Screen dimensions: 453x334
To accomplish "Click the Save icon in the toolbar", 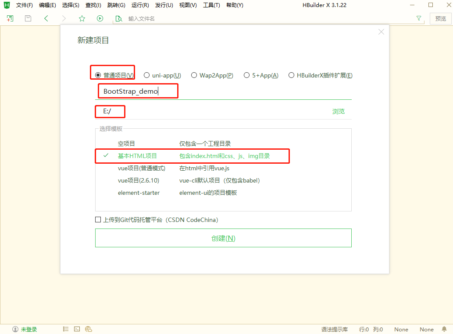I will pyautogui.click(x=28, y=18).
